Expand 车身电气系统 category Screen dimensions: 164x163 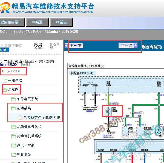pos(27,99)
